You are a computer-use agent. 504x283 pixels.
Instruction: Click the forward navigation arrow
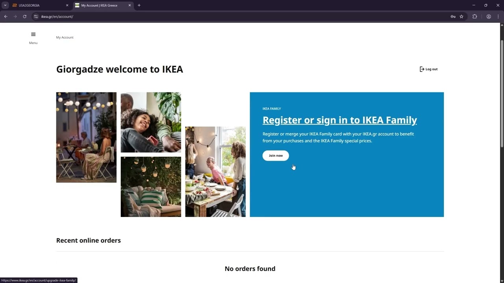point(15,17)
